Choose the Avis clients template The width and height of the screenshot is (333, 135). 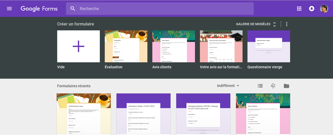coord(174,46)
